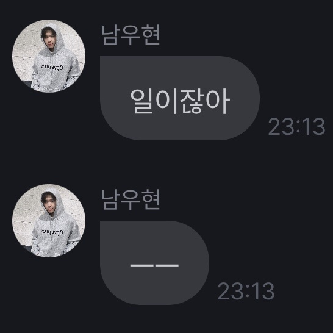This screenshot has height=333, width=333.
Task: Open the profile photo beside the ㅡㅡ message
Action: 49,221
